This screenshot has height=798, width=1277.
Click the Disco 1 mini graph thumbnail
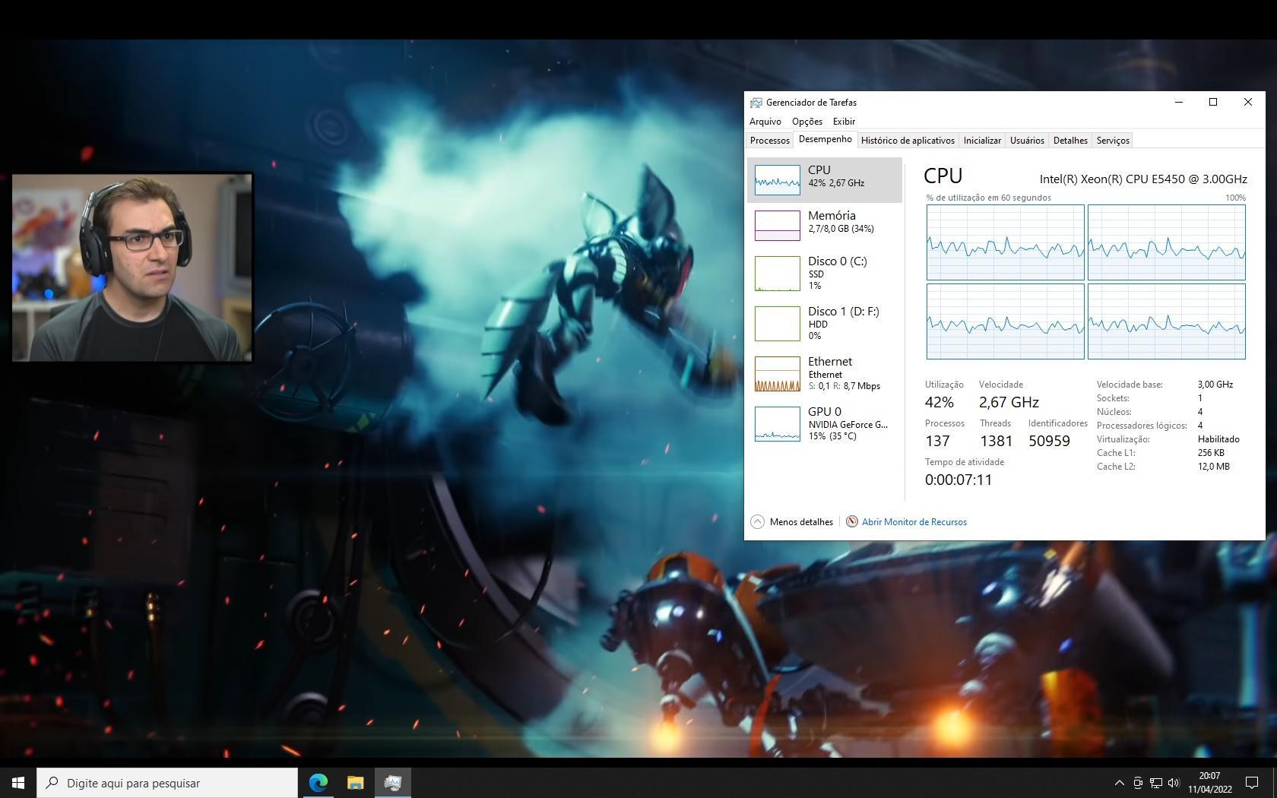[777, 324]
